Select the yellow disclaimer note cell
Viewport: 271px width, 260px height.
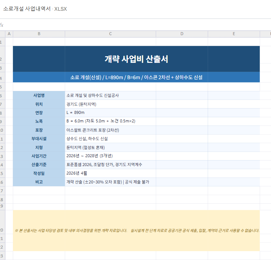pos(136,230)
